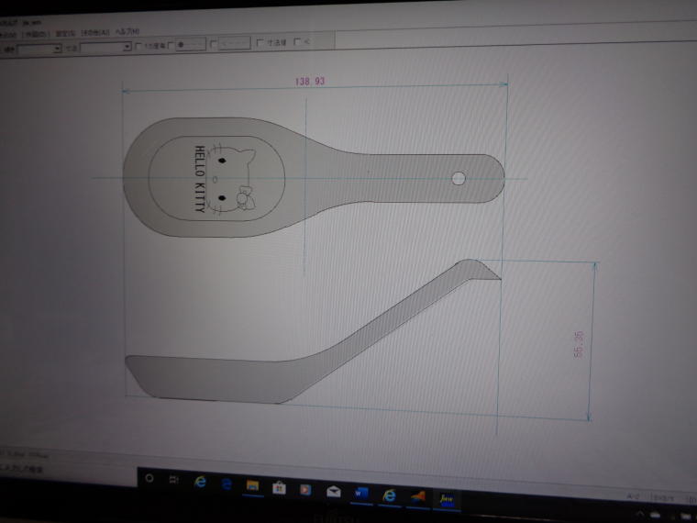The height and width of the screenshot is (523, 697).
Task: Open the orange app taskbar icon
Action: (417, 496)
